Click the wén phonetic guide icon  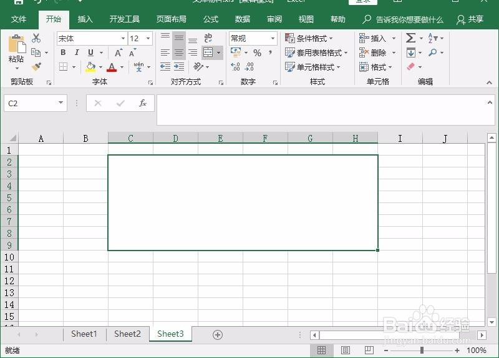pos(138,67)
